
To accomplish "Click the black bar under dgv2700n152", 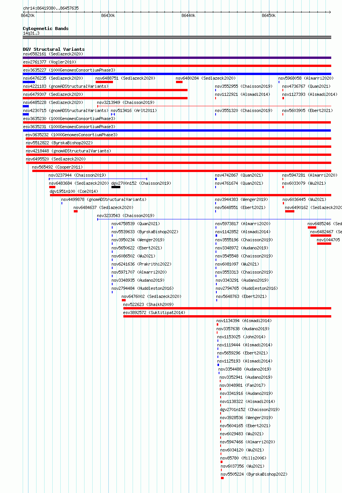I will click(x=116, y=187).
